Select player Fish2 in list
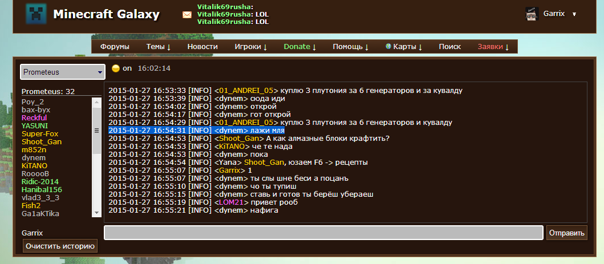This screenshot has height=264, width=604. 31,205
